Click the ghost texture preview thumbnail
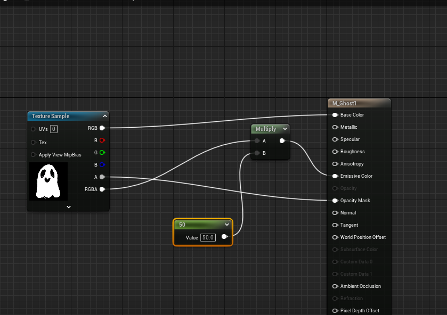 click(48, 181)
